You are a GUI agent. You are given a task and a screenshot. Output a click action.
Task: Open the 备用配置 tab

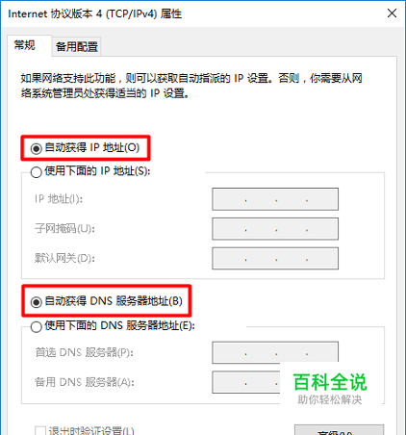point(77,47)
